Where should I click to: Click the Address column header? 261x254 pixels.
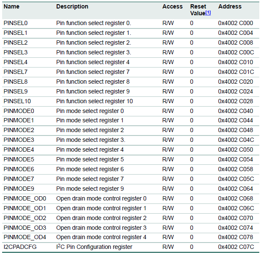(230, 7)
